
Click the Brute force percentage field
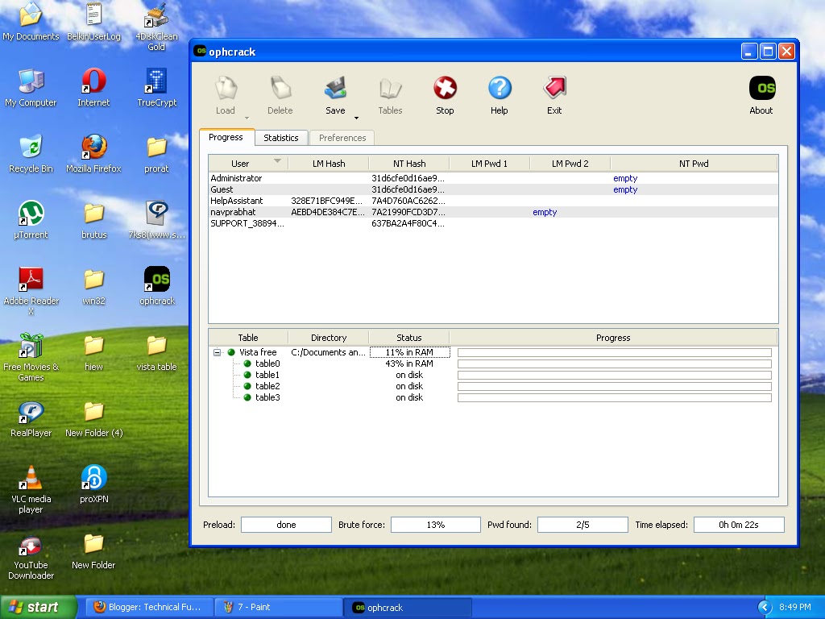[436, 525]
